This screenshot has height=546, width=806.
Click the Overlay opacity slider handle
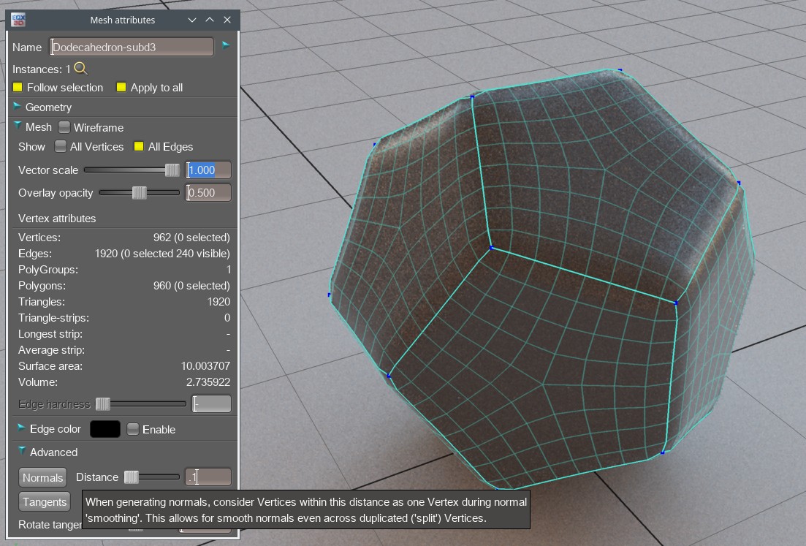138,193
